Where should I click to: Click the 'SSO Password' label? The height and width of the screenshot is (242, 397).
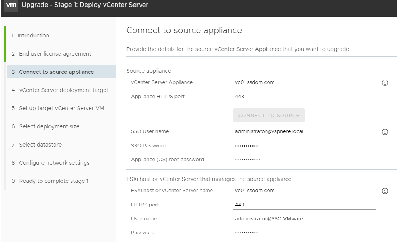click(148, 146)
